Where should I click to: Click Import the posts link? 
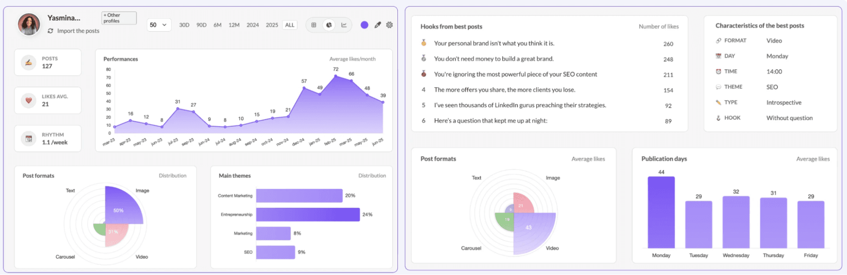coord(78,31)
